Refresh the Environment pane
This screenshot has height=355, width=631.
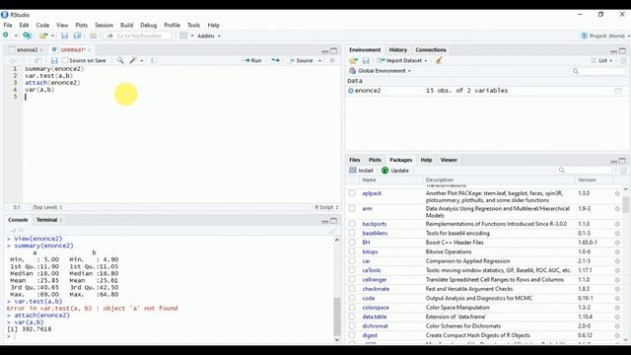pyautogui.click(x=623, y=60)
